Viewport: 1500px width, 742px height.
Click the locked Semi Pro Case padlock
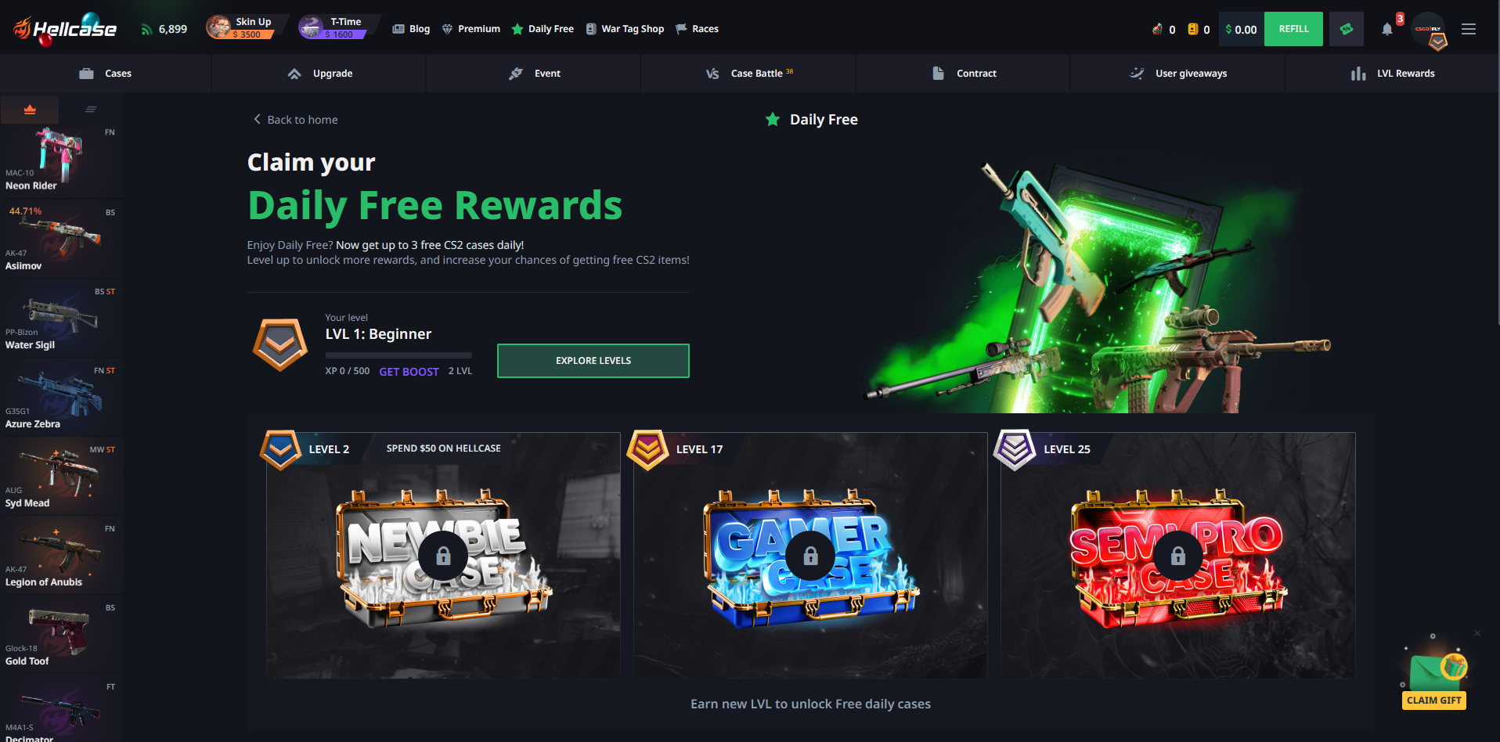(1177, 556)
